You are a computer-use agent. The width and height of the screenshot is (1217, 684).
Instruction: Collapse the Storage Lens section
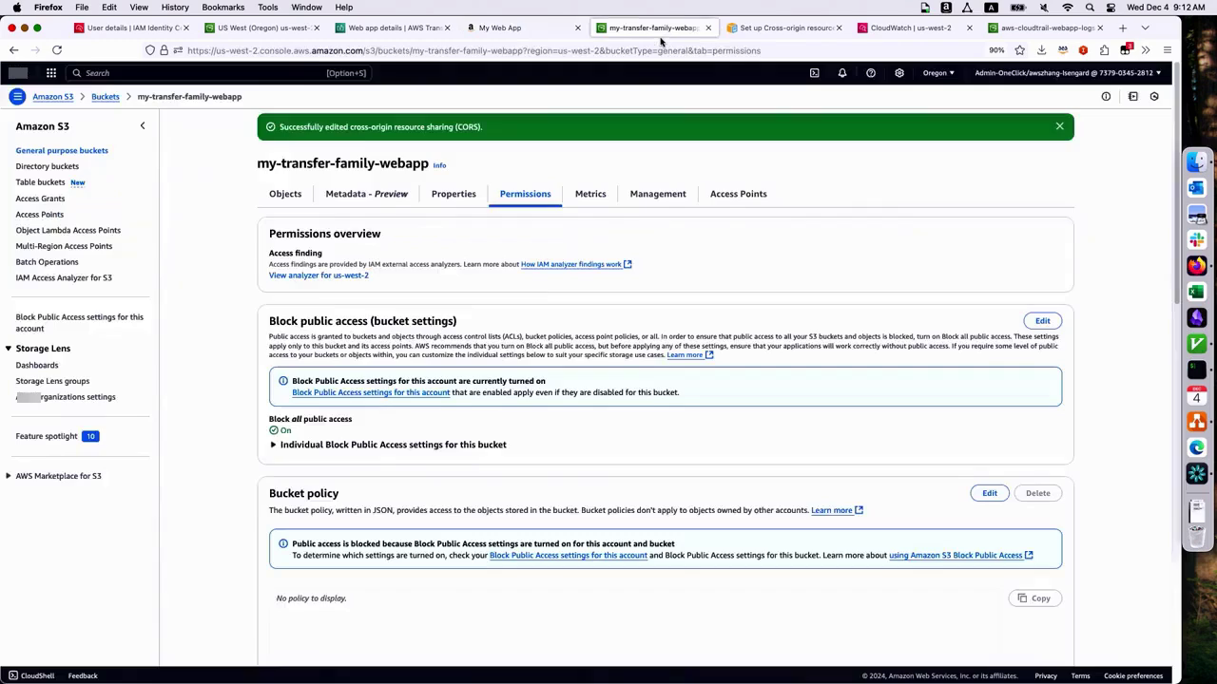[x=9, y=349]
